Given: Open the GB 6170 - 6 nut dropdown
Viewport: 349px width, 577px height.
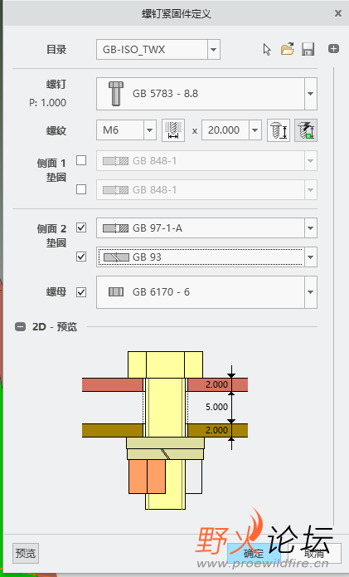Looking at the screenshot, I should click(x=310, y=292).
